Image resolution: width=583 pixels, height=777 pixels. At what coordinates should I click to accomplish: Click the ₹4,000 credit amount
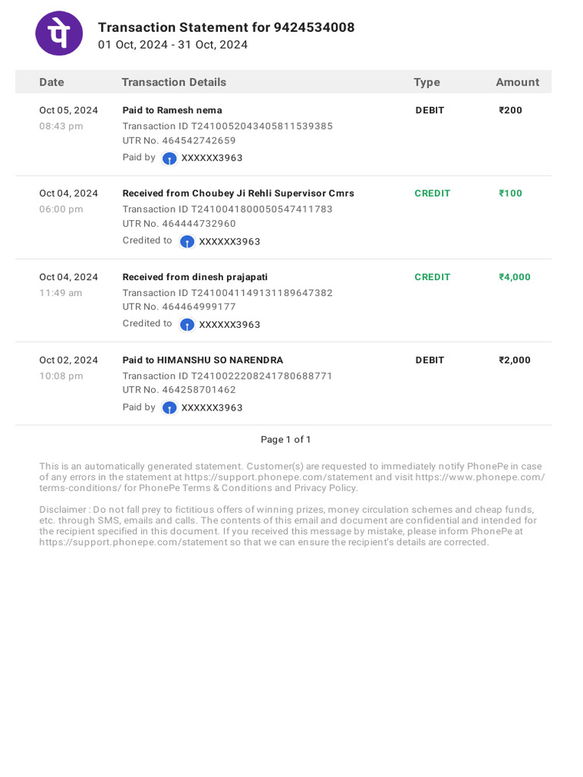click(x=515, y=277)
